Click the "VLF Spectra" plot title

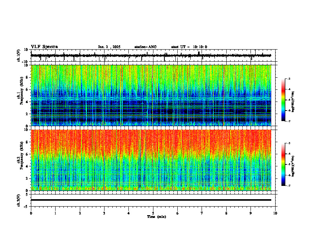coord(44,47)
